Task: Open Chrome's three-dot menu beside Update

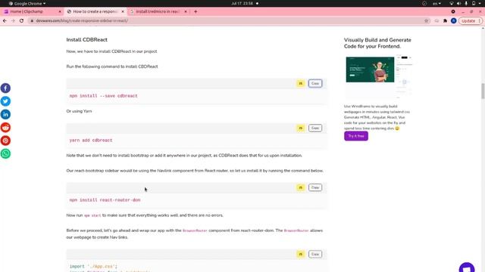Action: pos(480,20)
